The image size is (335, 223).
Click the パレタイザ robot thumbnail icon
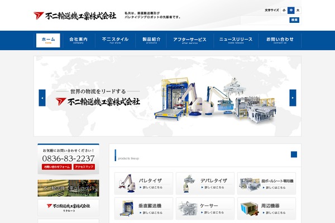pyautogui.click(x=127, y=183)
